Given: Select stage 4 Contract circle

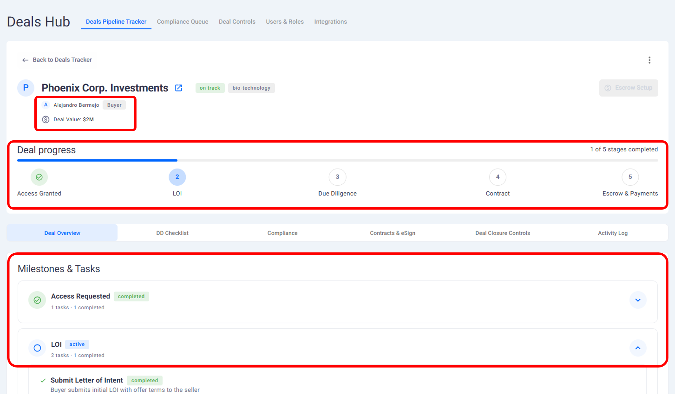Looking at the screenshot, I should (498, 177).
